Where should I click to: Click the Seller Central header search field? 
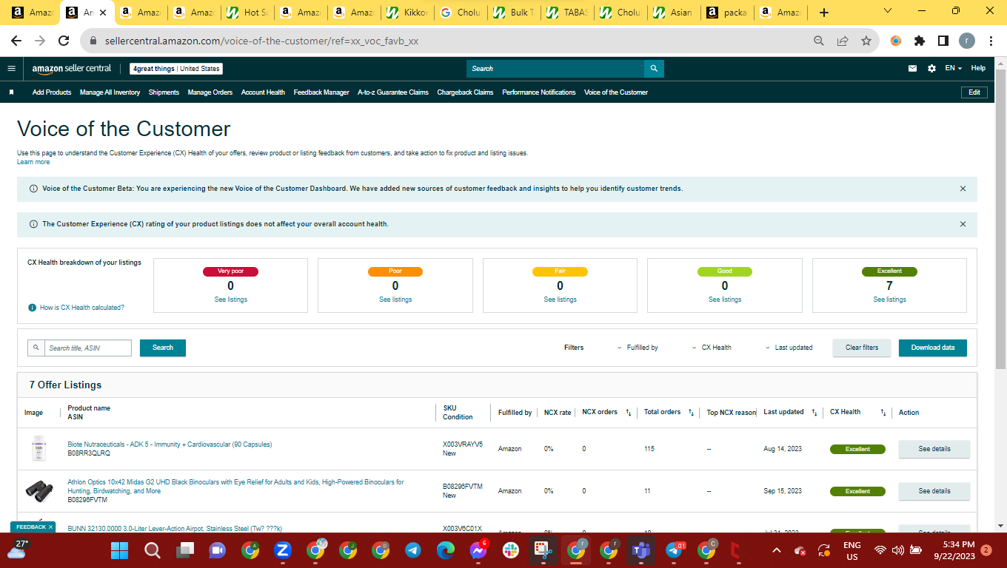point(555,69)
